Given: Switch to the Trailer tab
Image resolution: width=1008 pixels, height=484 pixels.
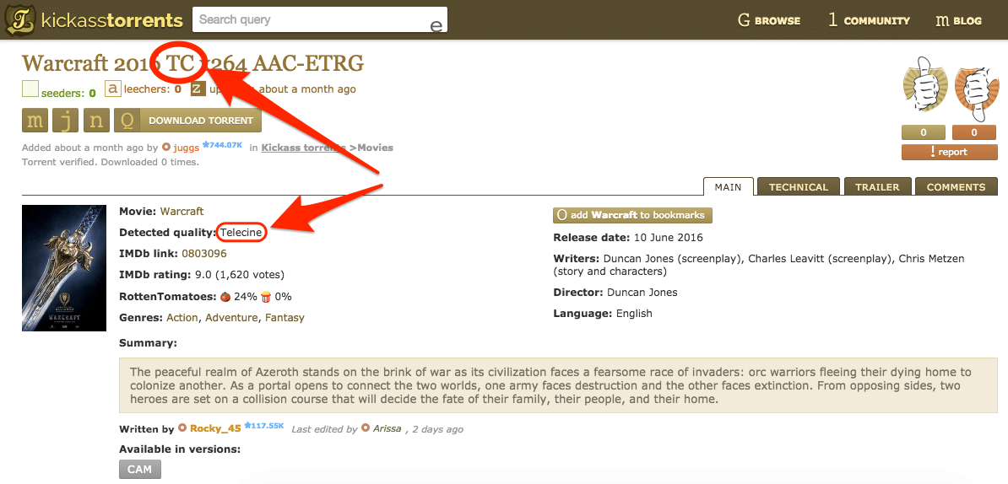Looking at the screenshot, I should click(x=877, y=187).
